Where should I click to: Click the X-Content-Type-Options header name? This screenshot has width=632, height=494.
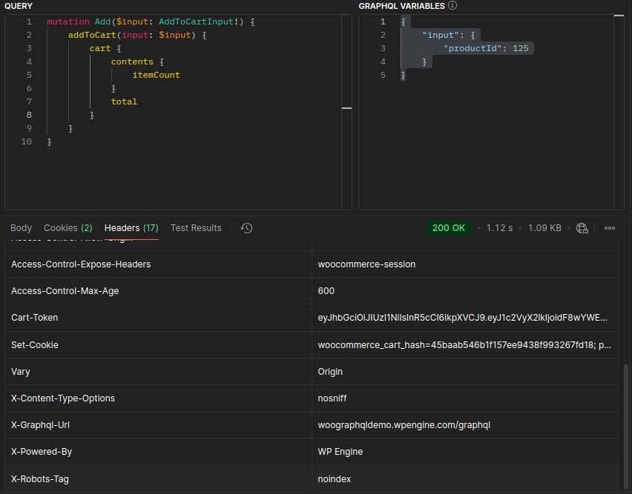63,398
